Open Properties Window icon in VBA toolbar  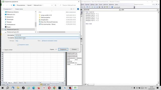(105, 7)
